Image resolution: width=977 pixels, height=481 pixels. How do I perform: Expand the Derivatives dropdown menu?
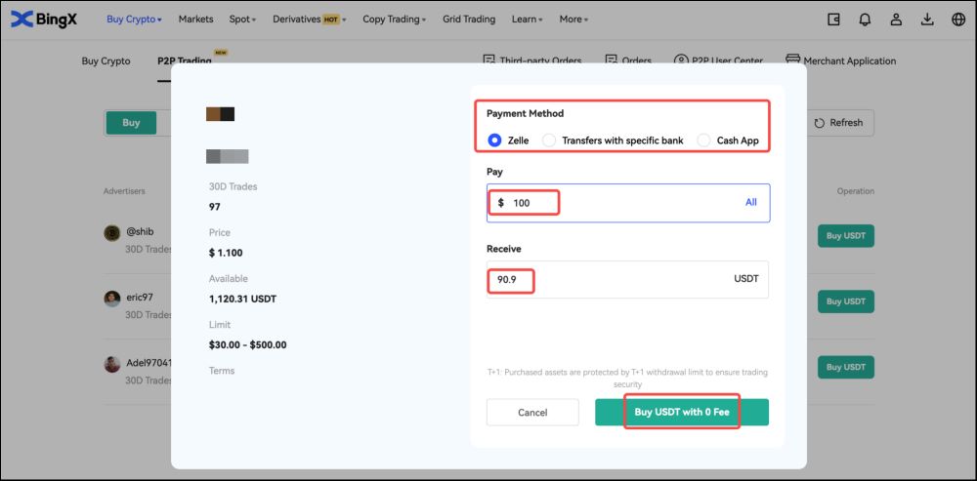pos(308,20)
